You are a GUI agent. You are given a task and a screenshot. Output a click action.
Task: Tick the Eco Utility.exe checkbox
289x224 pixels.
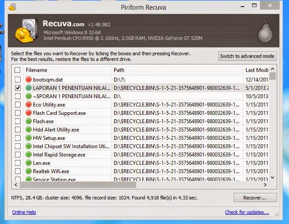[x=18, y=105]
